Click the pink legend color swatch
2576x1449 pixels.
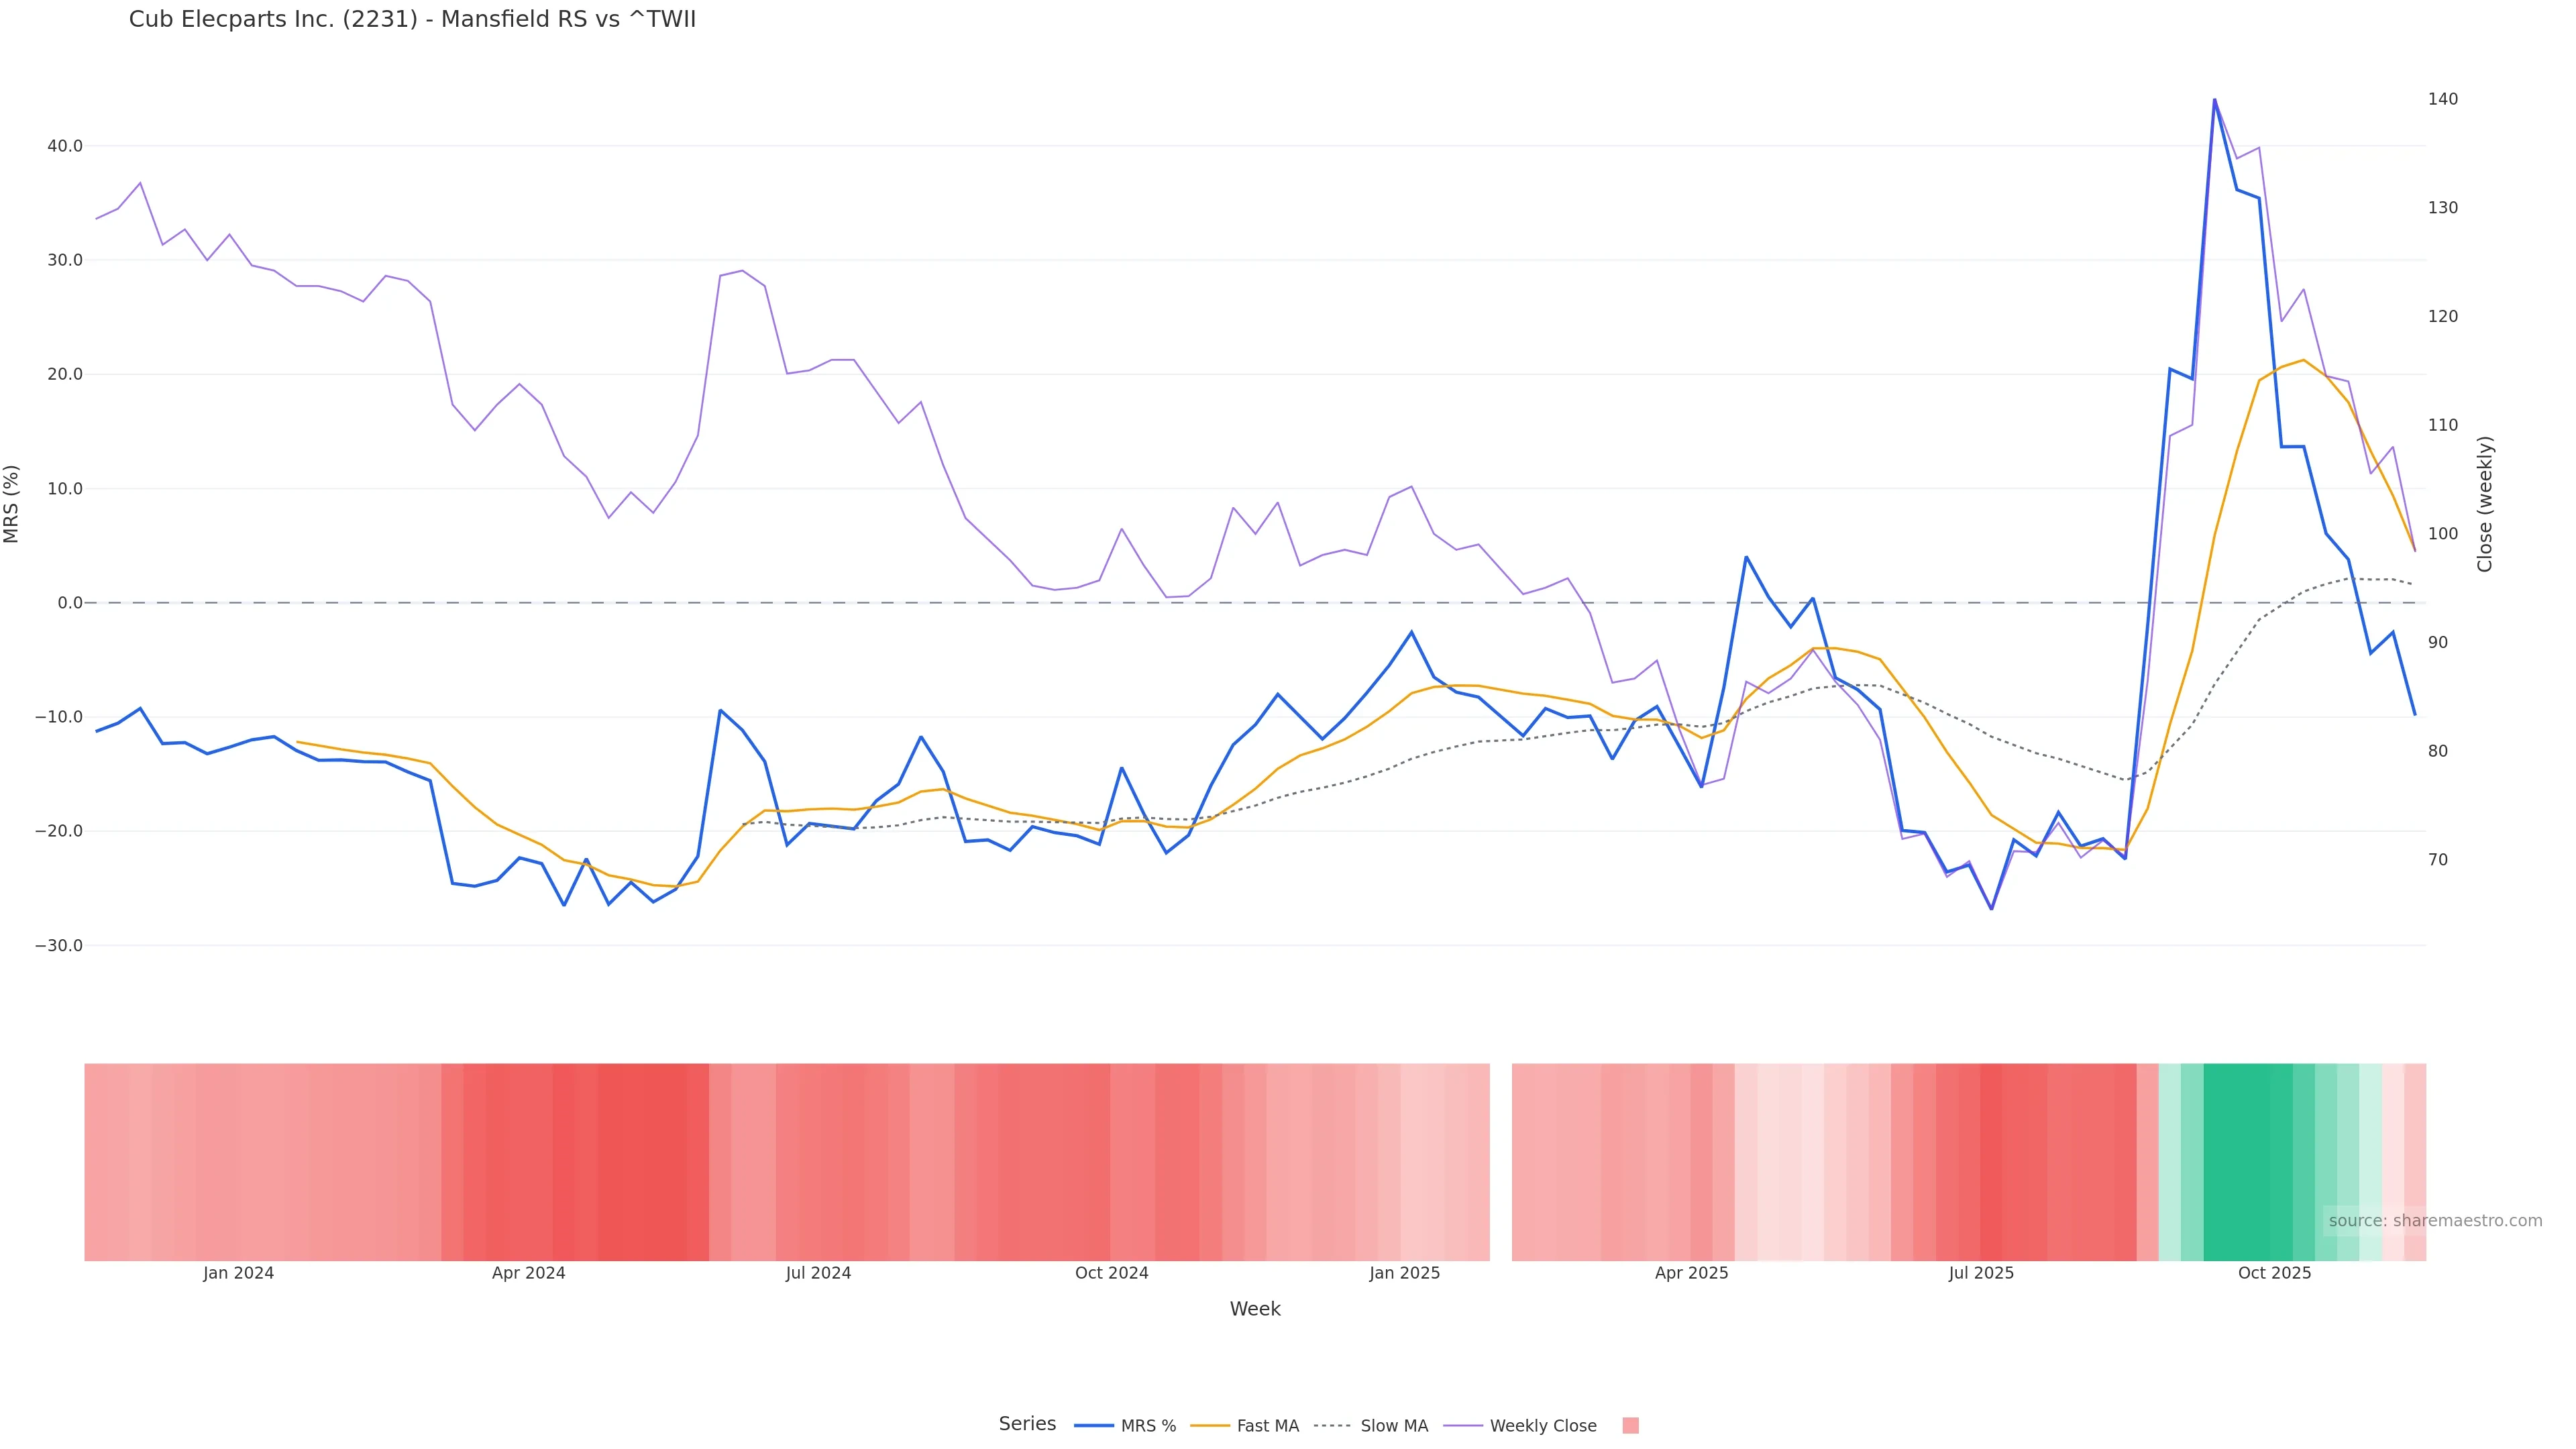coord(1630,1426)
